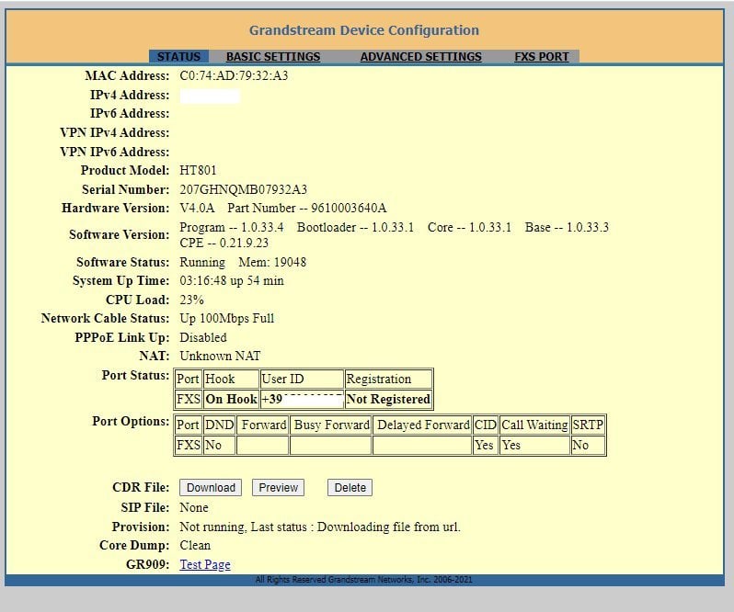
Task: Click Grandstream Device Configuration heading
Action: click(x=363, y=30)
